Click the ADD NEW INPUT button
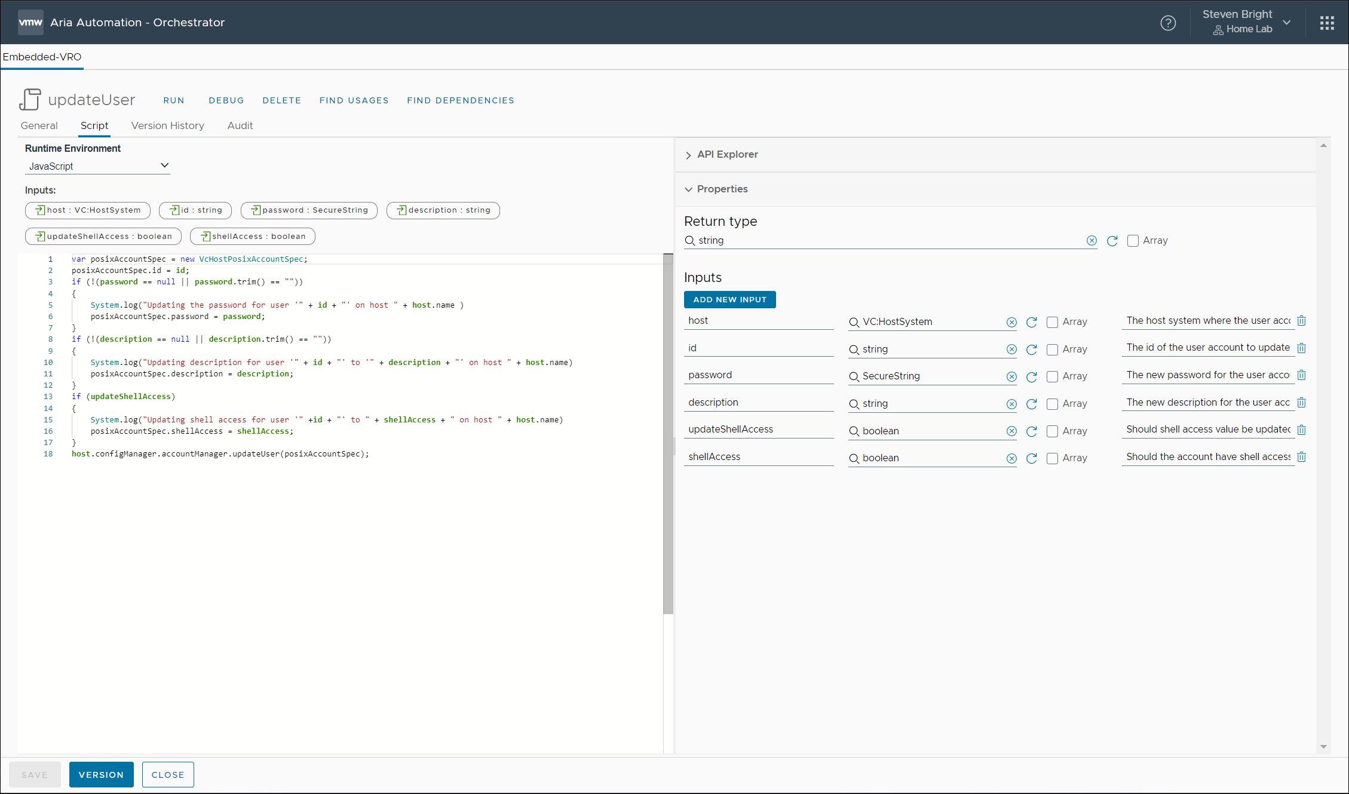This screenshot has width=1349, height=794. coord(729,300)
